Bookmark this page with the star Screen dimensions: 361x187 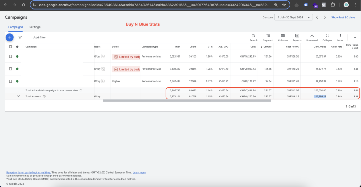(x=284, y=5)
